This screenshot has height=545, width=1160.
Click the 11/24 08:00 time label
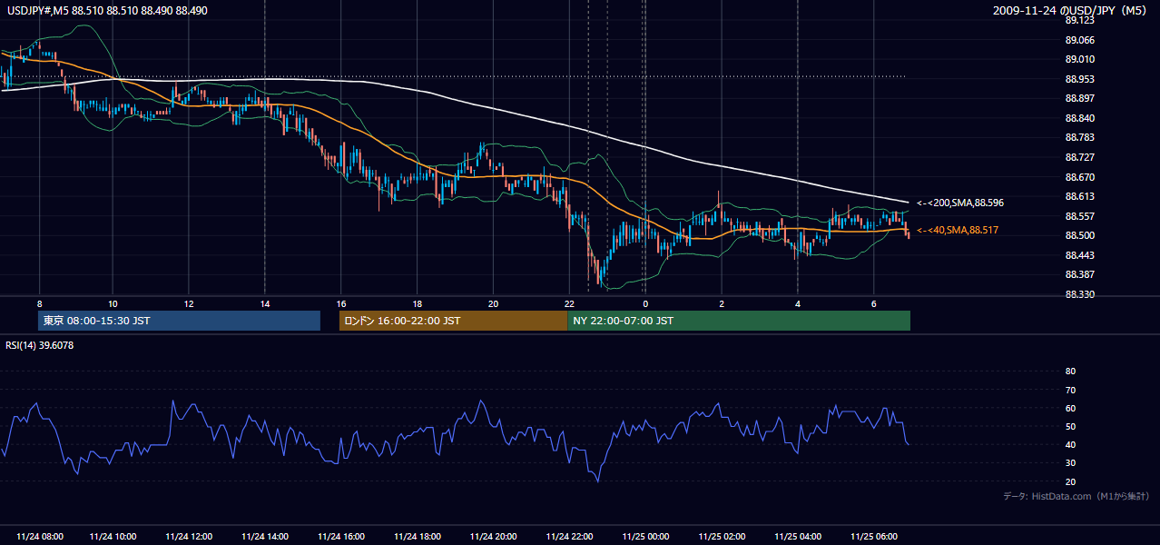click(x=39, y=536)
